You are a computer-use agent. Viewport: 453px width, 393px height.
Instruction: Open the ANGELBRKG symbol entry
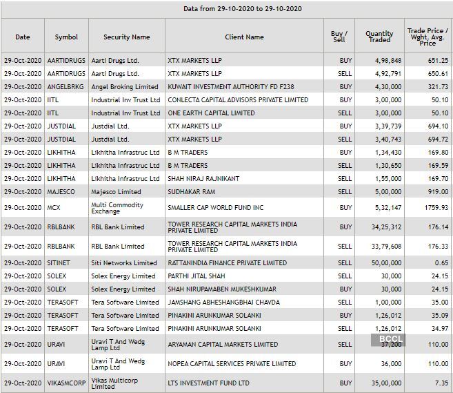(67, 87)
